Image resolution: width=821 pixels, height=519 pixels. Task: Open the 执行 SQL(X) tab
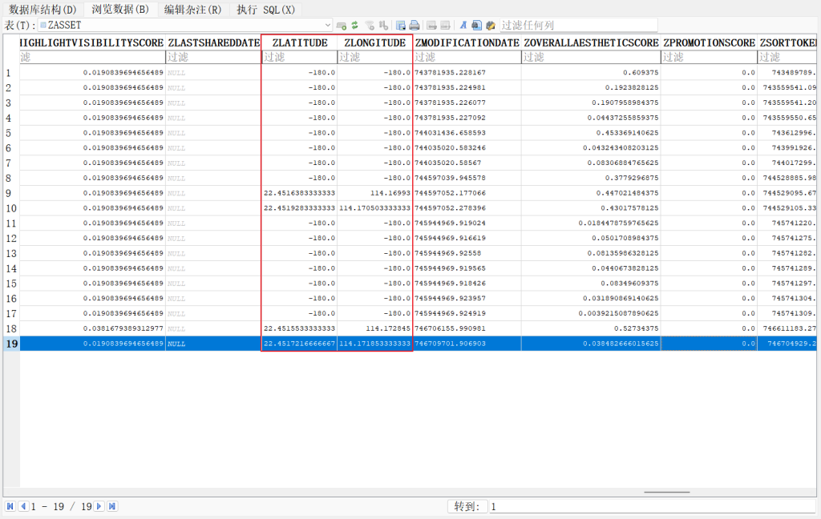[x=265, y=10]
